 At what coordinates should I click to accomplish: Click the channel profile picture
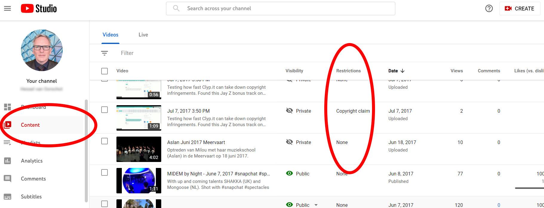tap(42, 50)
